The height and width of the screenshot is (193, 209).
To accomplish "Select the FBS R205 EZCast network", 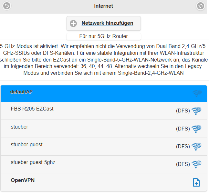I will point(104,111).
